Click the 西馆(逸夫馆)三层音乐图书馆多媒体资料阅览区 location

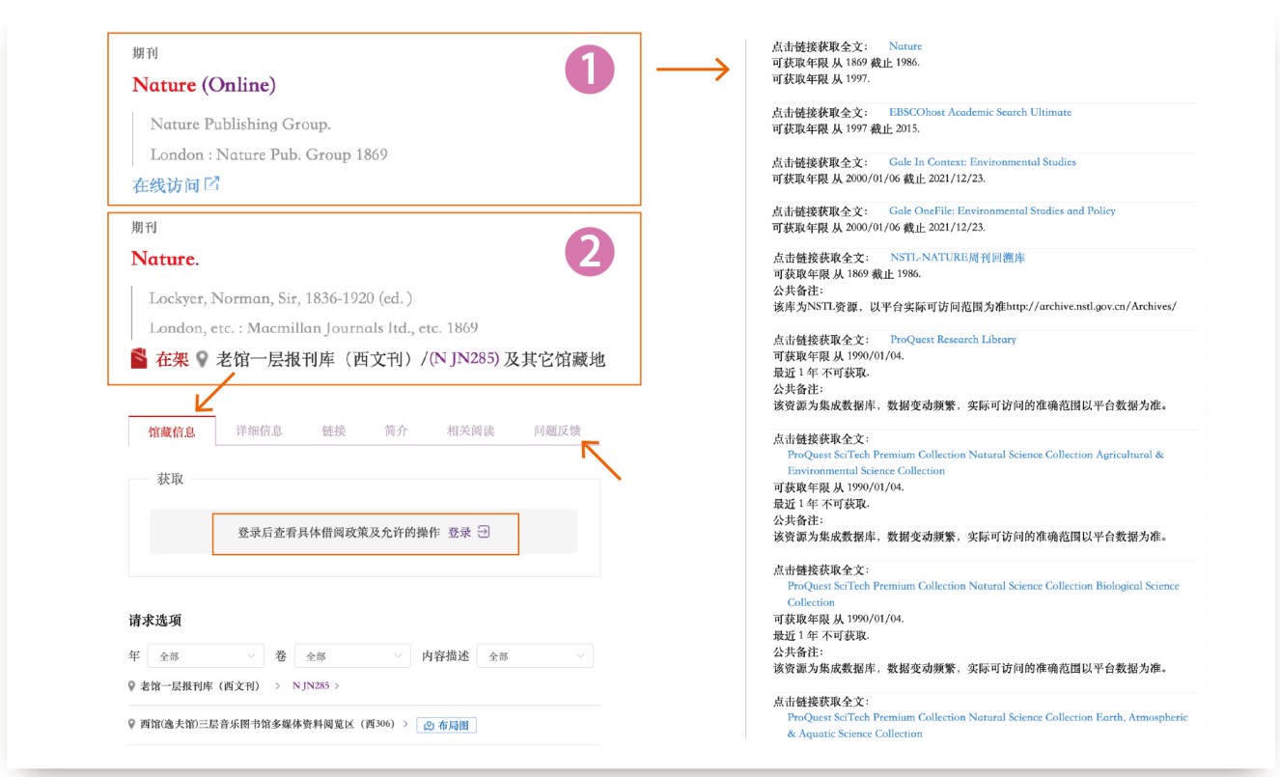(267, 725)
